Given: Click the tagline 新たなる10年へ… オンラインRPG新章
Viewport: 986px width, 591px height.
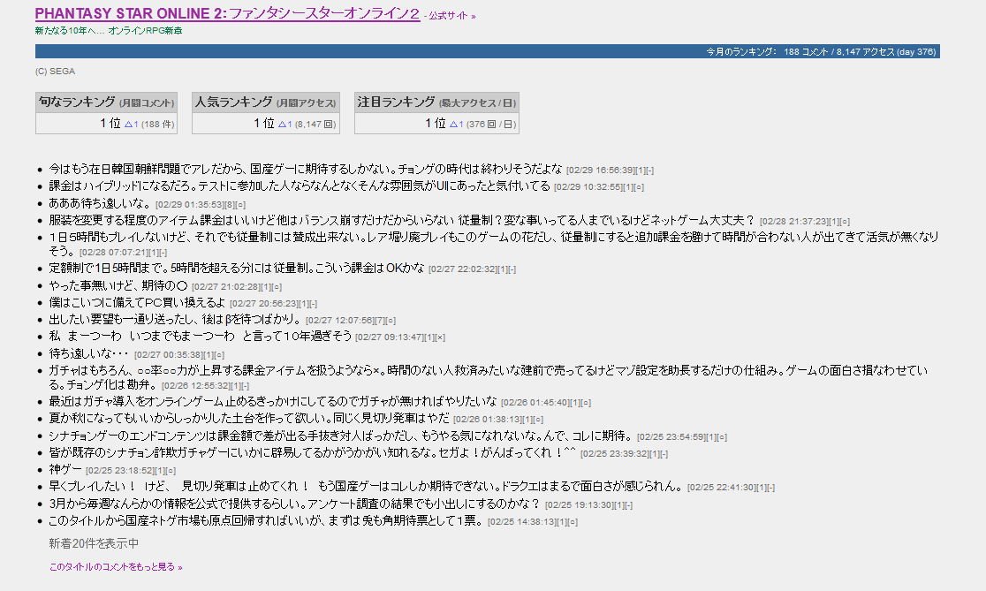Looking at the screenshot, I should (x=109, y=30).
